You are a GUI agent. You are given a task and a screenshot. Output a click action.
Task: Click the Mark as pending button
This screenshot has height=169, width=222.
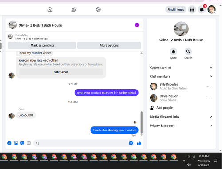pyautogui.click(x=42, y=45)
